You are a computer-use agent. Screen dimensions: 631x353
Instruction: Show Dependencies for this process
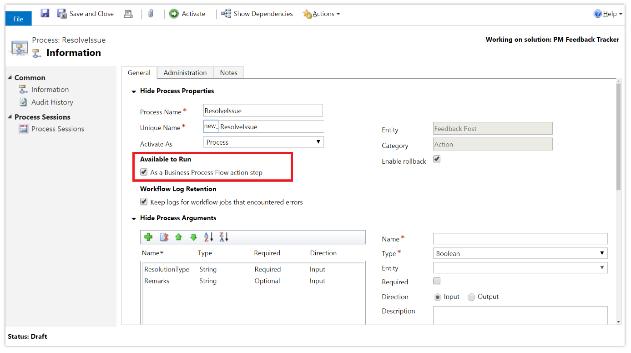click(257, 14)
